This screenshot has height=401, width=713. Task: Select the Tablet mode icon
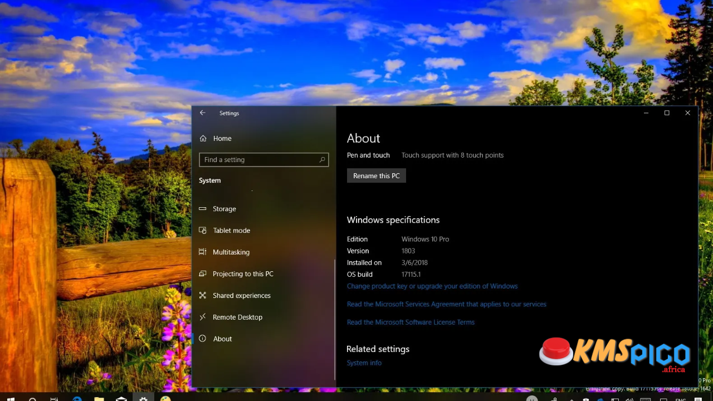pyautogui.click(x=203, y=231)
